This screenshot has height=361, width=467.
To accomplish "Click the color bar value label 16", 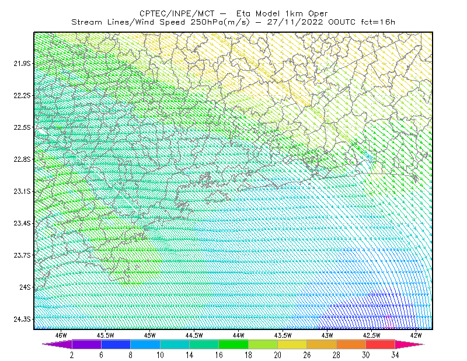I will click(219, 355).
